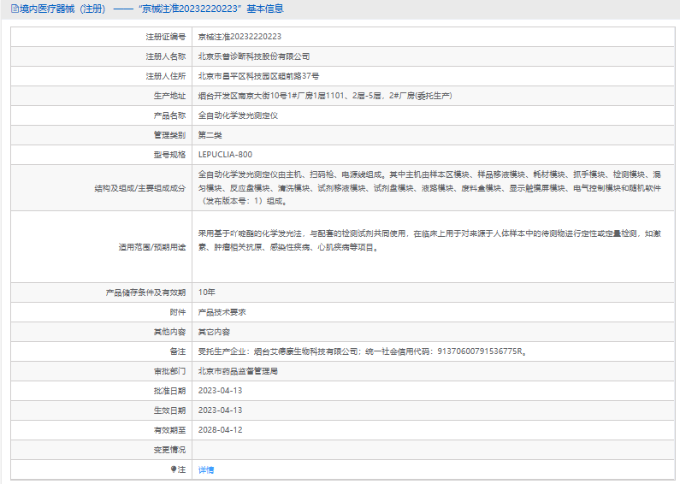Select model value LEPUCLIA-800
Viewport: 680px width, 484px height.
[225, 155]
